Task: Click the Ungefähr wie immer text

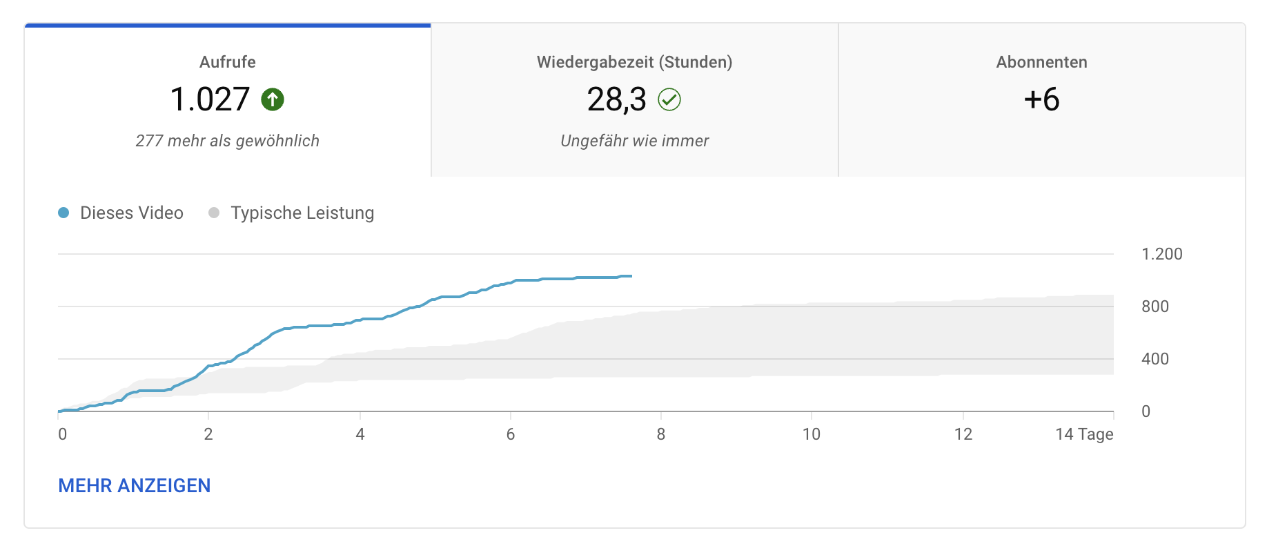Action: pyautogui.click(x=634, y=141)
